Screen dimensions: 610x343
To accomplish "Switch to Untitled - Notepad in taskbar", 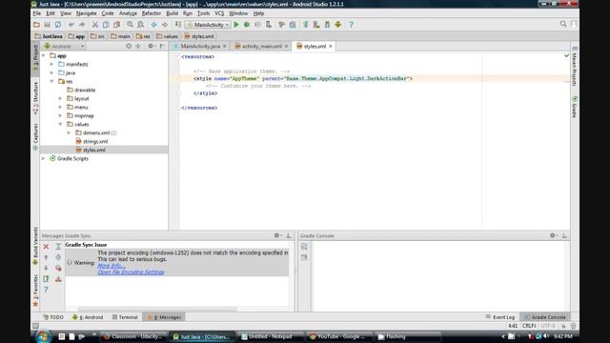I will point(271,336).
